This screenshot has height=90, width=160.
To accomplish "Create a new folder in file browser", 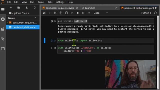I will 19,7.
